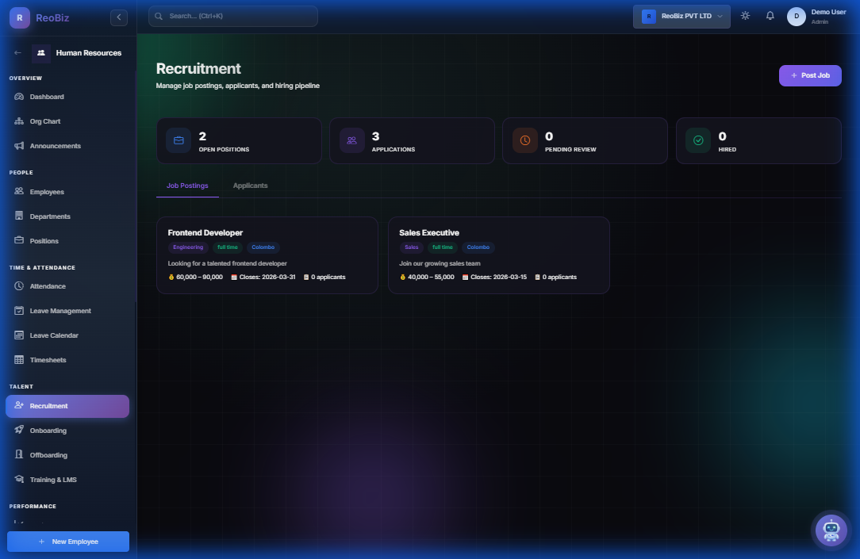Open the ReoBiz PVT LTD company dropdown
The image size is (860, 559).
pyautogui.click(x=681, y=17)
